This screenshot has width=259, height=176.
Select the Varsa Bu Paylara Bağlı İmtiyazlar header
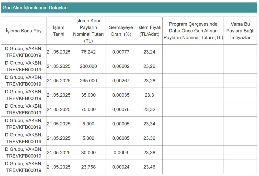[x=240, y=31]
